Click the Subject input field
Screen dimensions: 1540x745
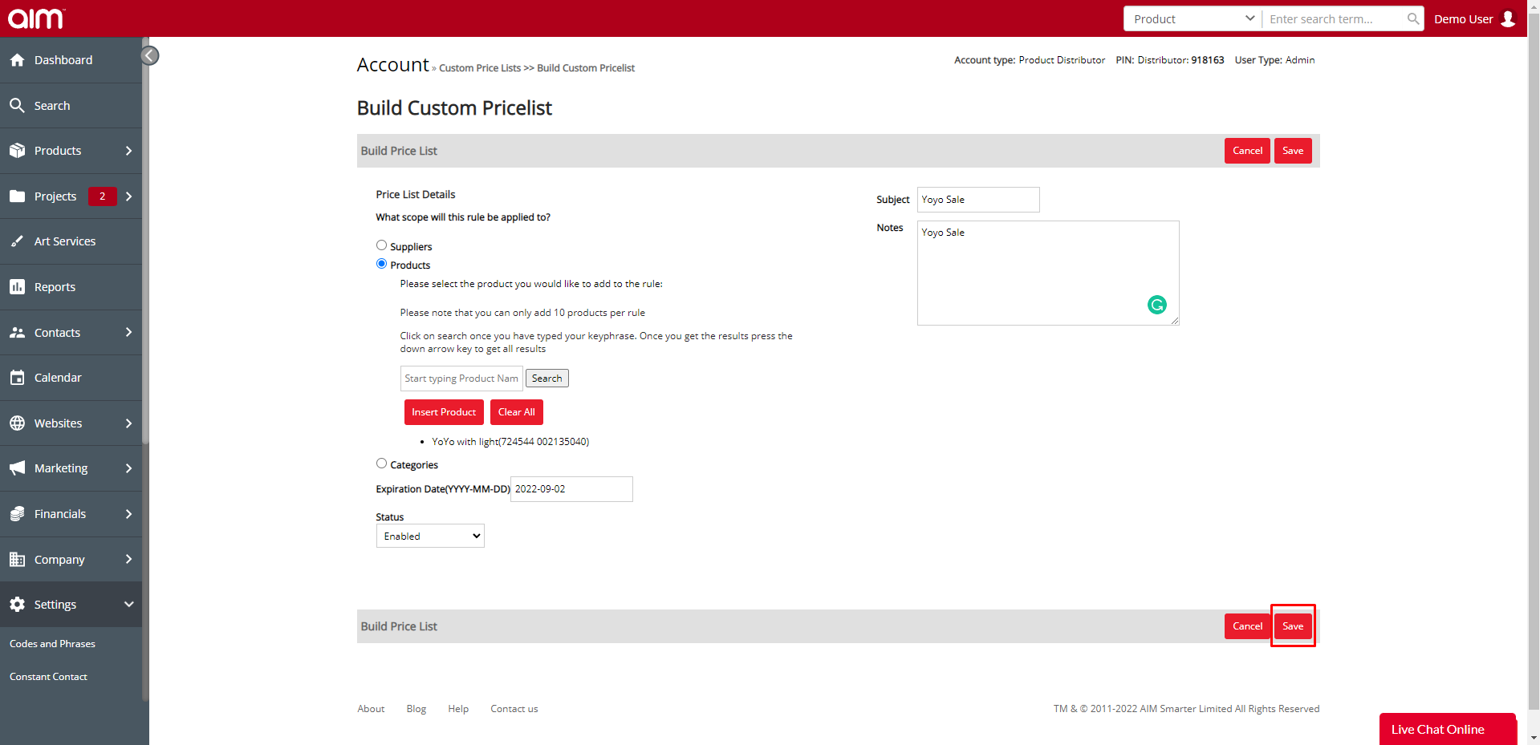pos(978,200)
